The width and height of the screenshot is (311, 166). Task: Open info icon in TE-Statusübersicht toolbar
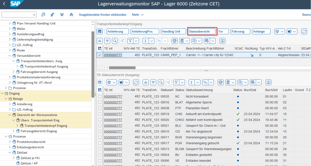point(268,82)
